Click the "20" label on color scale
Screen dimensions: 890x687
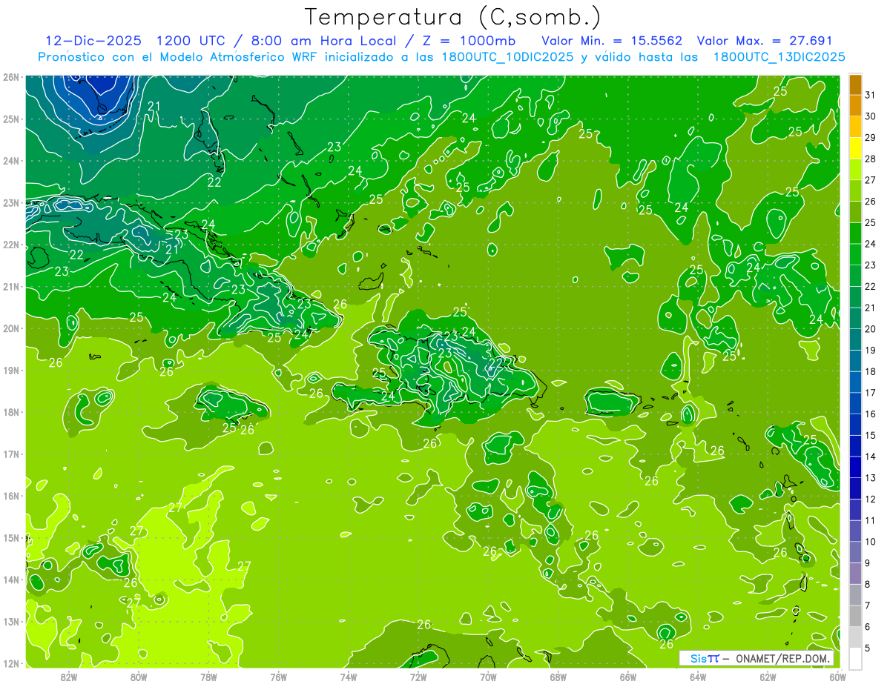871,329
